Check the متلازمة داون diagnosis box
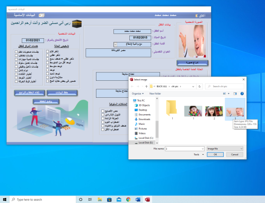Viewport: 265px width, 203px height. click(47, 78)
